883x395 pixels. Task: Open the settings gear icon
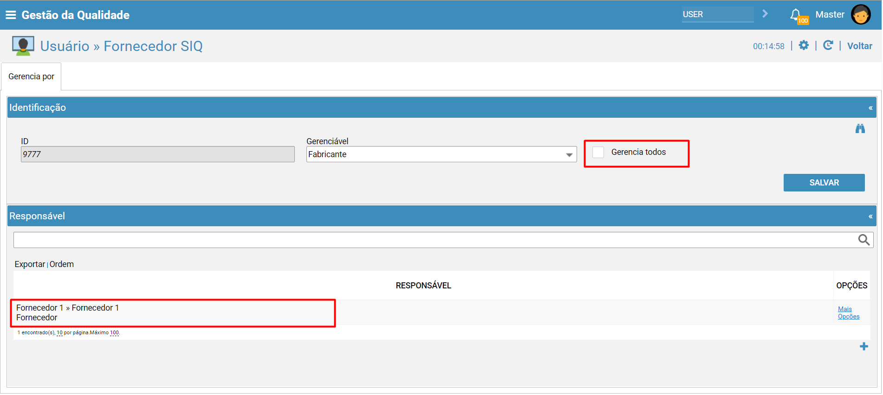(x=804, y=45)
